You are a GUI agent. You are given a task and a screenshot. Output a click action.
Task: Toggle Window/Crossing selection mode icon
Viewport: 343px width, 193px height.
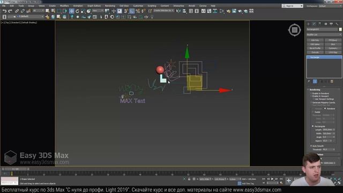coord(65,11)
